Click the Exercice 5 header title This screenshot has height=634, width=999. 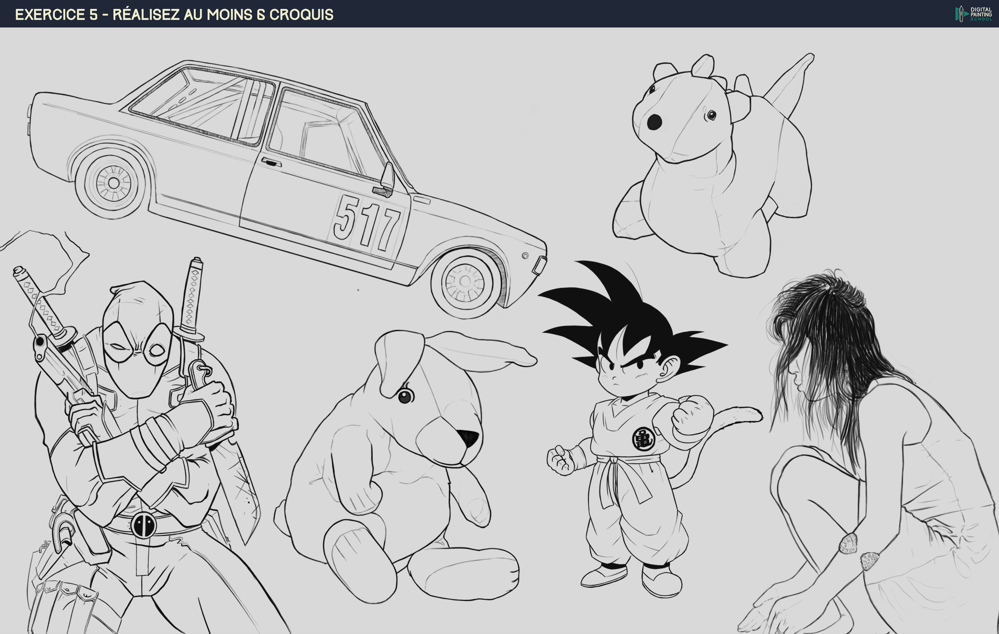pos(174,14)
